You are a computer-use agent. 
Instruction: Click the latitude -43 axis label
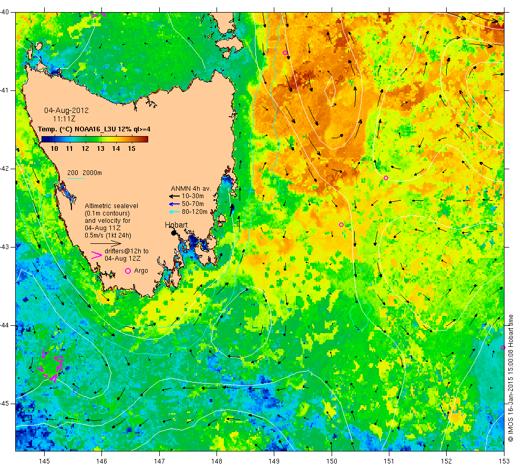click(5, 247)
